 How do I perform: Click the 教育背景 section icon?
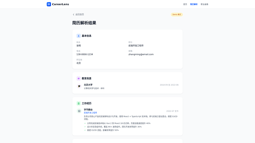(x=79, y=79)
